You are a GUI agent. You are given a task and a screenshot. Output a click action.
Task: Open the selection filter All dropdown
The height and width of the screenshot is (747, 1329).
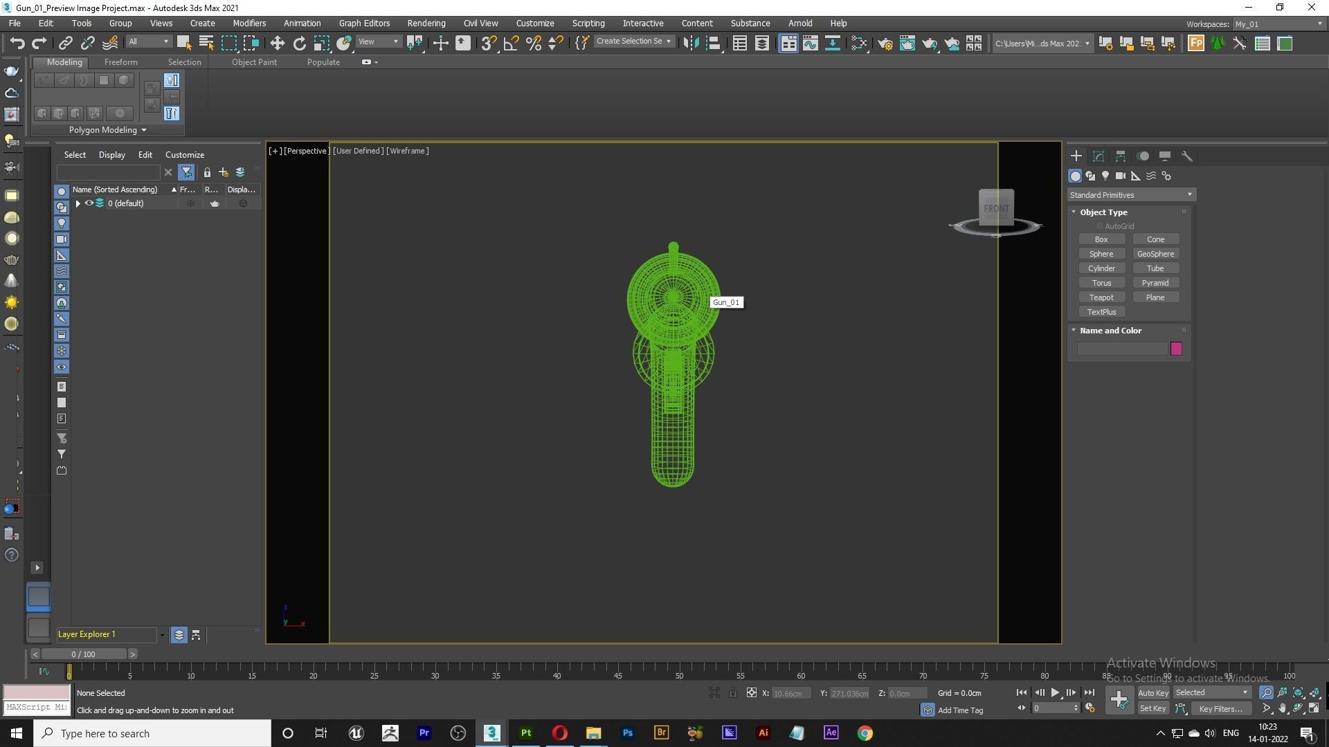[x=148, y=41]
